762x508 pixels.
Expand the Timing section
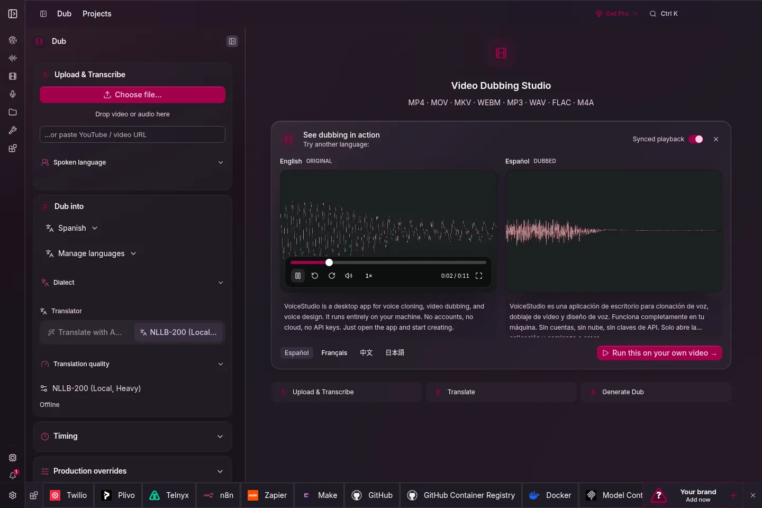(x=132, y=436)
